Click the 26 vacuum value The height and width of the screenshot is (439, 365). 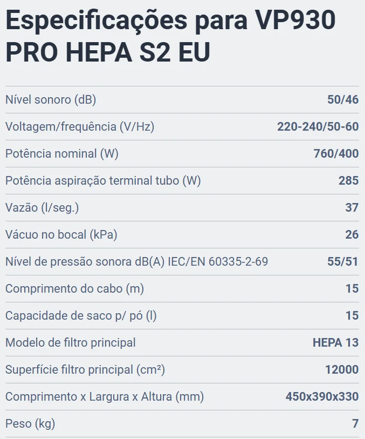(352, 234)
